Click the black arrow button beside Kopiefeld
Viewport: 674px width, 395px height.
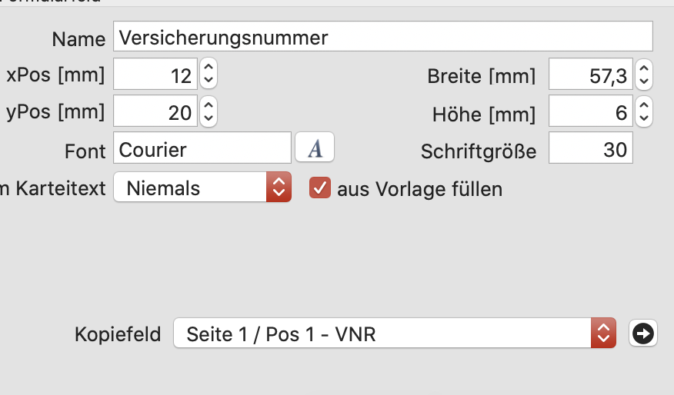tap(643, 334)
